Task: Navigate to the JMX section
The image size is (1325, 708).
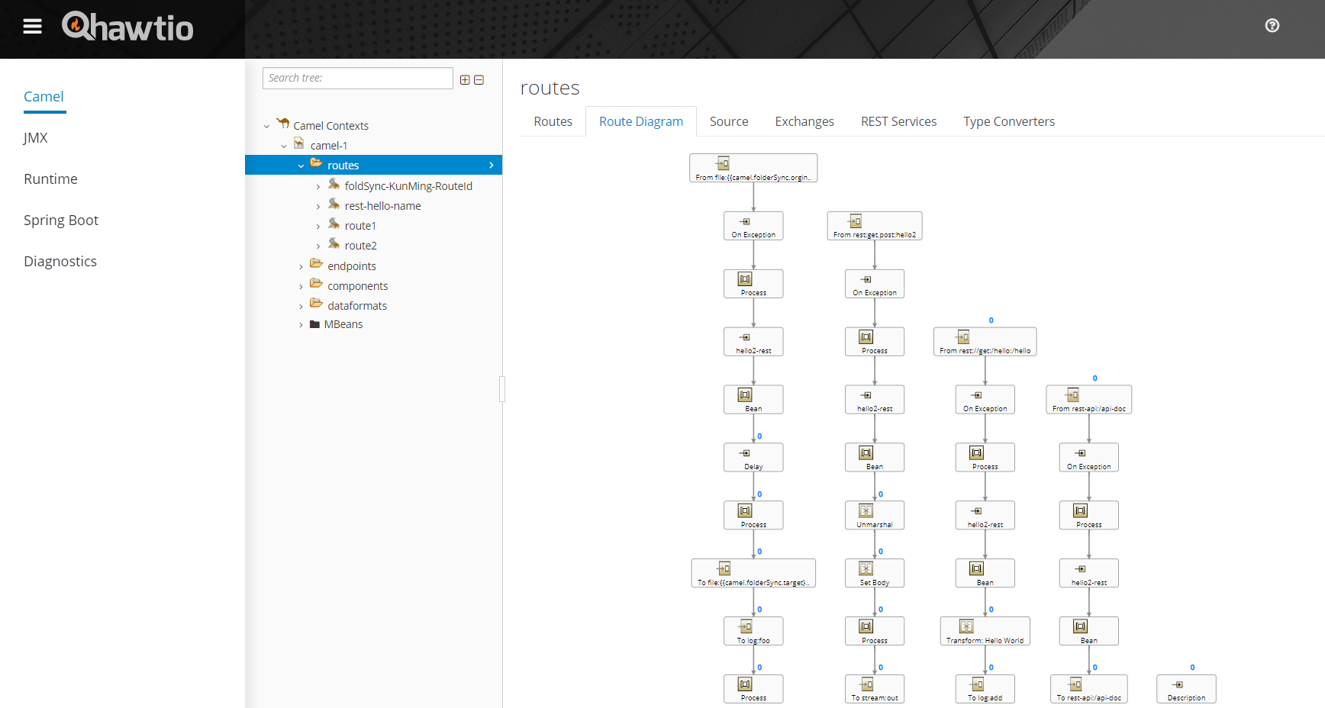Action: pyautogui.click(x=34, y=138)
